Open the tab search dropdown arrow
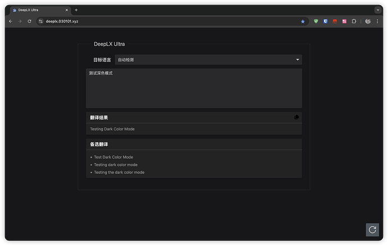 pos(378,10)
